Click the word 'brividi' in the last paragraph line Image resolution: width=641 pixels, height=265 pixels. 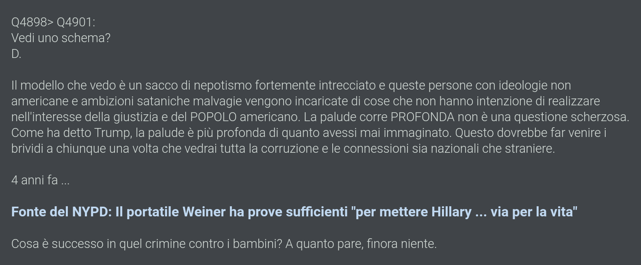(26, 149)
